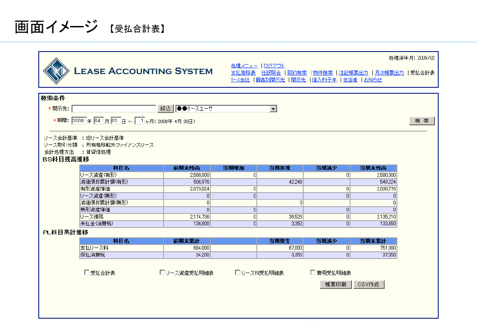Select the 支払リース料 row label
This screenshot has width=477, height=334.
point(94,248)
